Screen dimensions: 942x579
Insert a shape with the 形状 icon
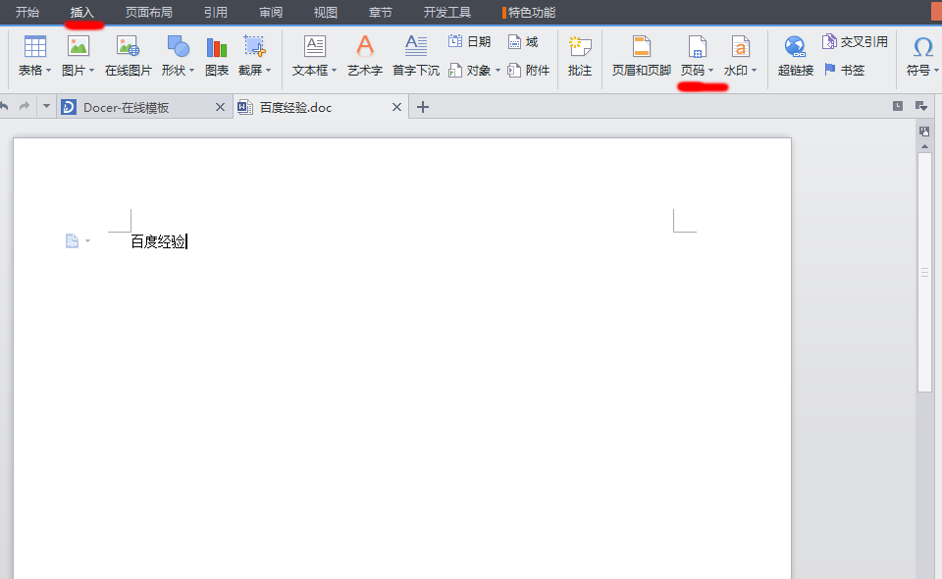[178, 47]
